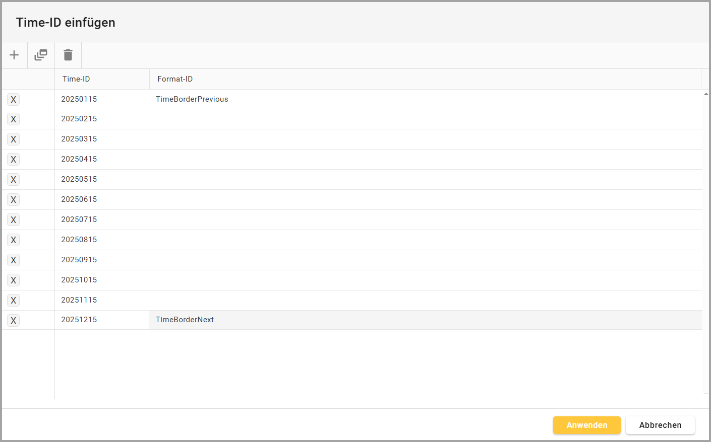Click the plus icon to add row
The height and width of the screenshot is (442, 711).
click(14, 55)
